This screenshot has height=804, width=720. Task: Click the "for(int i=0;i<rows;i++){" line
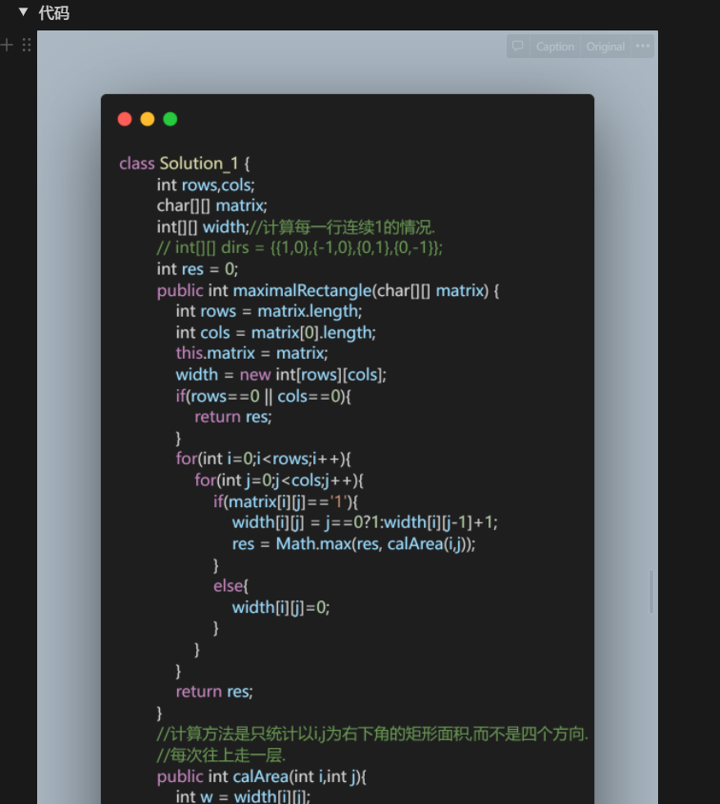(263, 459)
